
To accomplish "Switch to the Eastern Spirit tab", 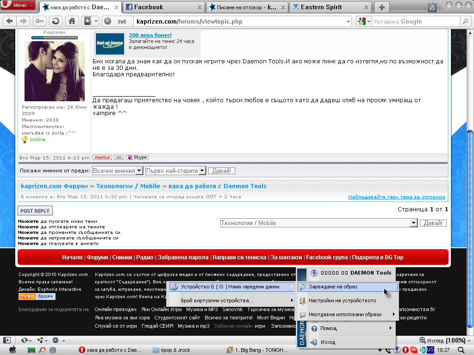I will click(x=331, y=7).
